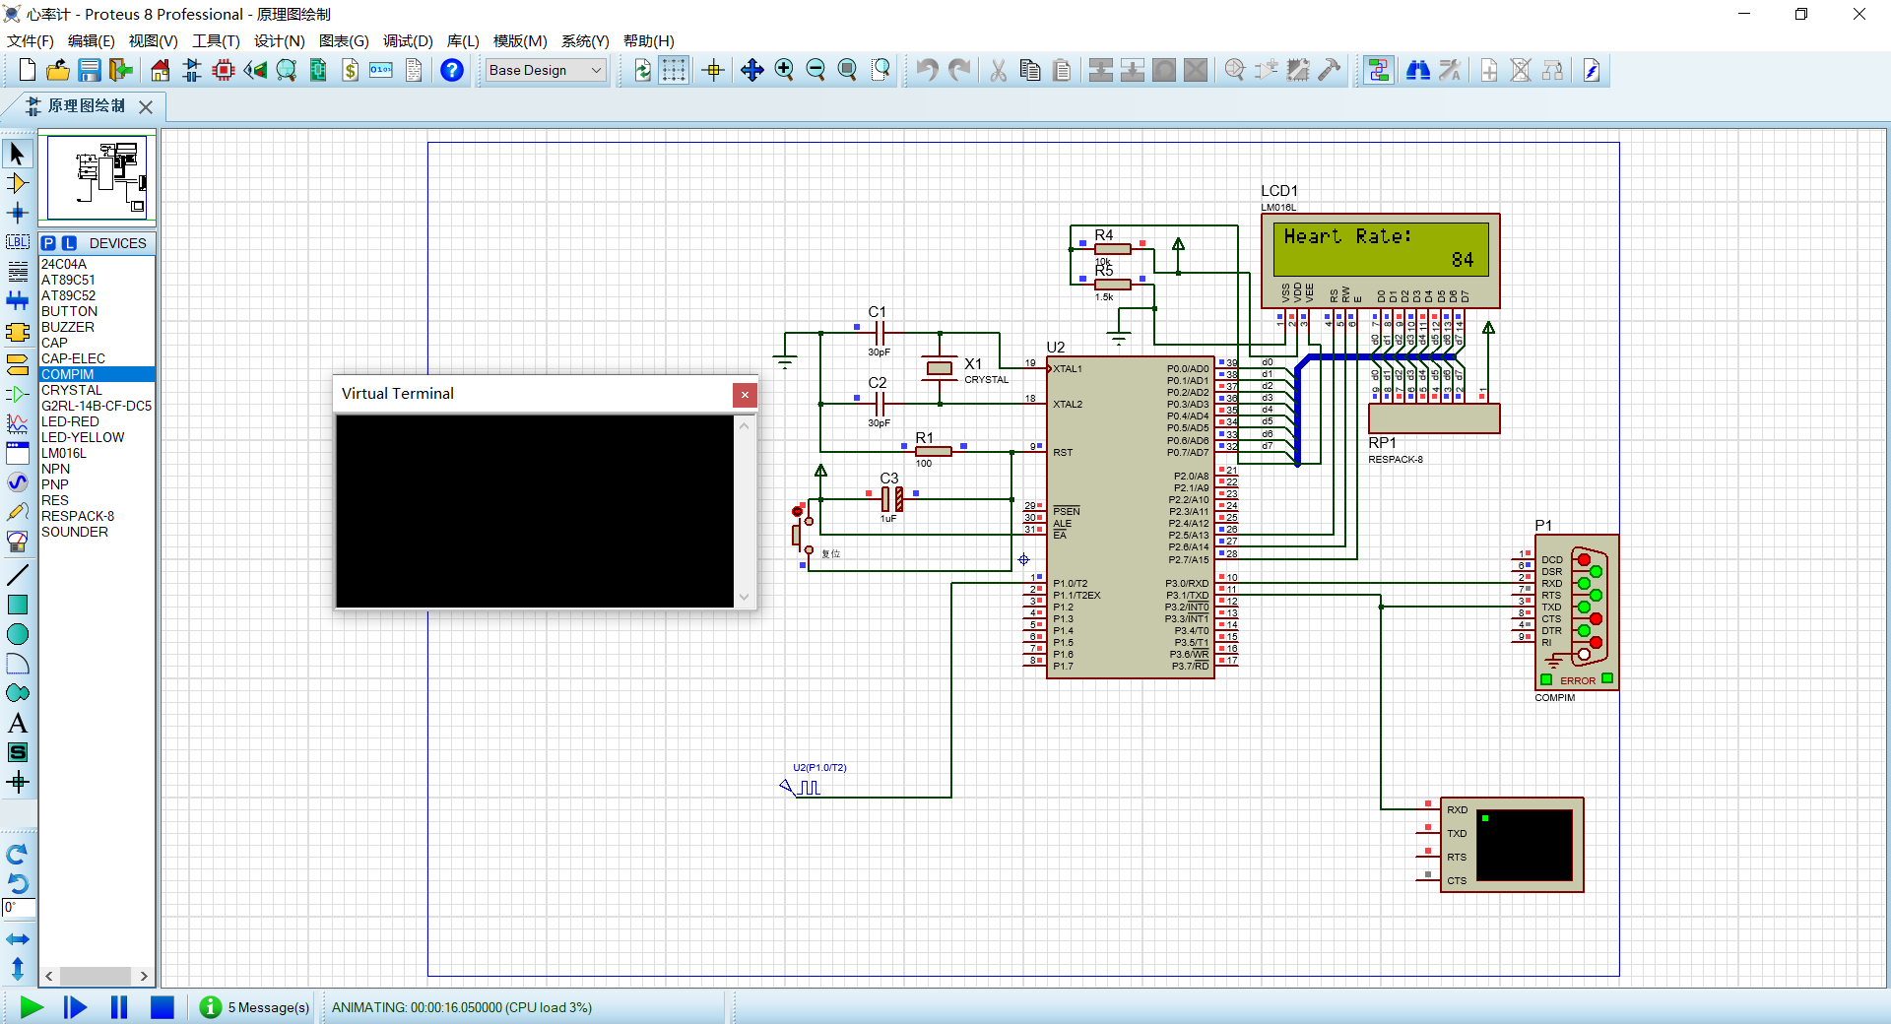Search components with the binoculars icon
Image resolution: width=1891 pixels, height=1024 pixels.
pyautogui.click(x=1418, y=70)
